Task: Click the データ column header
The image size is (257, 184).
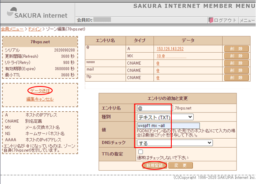Action: point(188,41)
